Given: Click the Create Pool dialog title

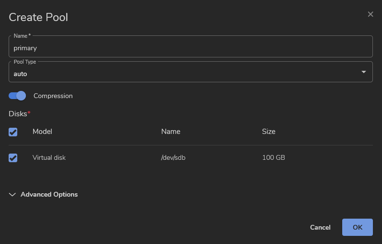Looking at the screenshot, I should tap(38, 18).
